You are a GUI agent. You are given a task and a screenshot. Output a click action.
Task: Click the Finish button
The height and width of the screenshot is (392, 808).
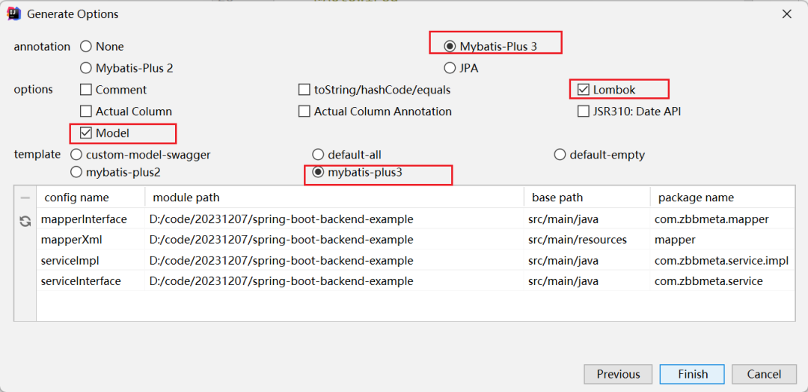coord(692,374)
